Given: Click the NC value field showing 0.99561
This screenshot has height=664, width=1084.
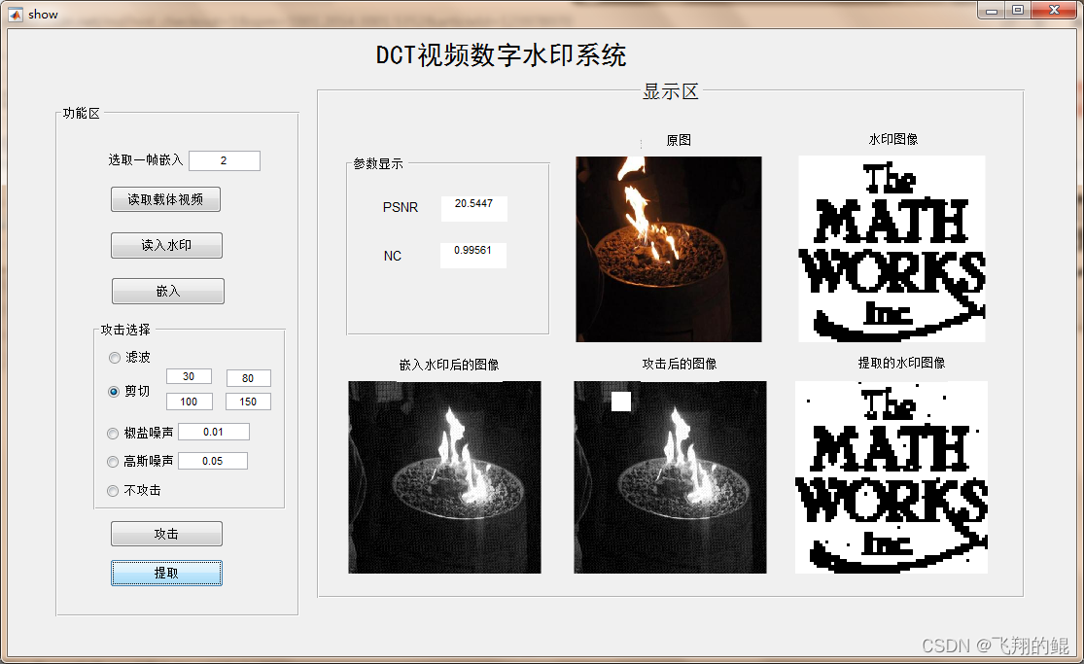Looking at the screenshot, I should point(472,255).
